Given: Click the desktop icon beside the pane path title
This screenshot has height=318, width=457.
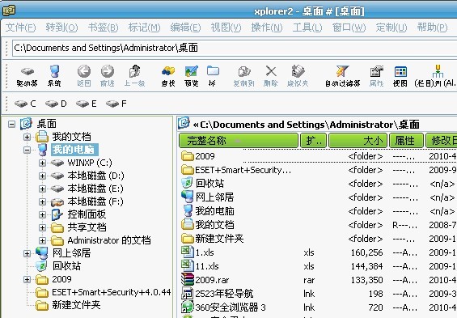Looking at the screenshot, I should 184,123.
